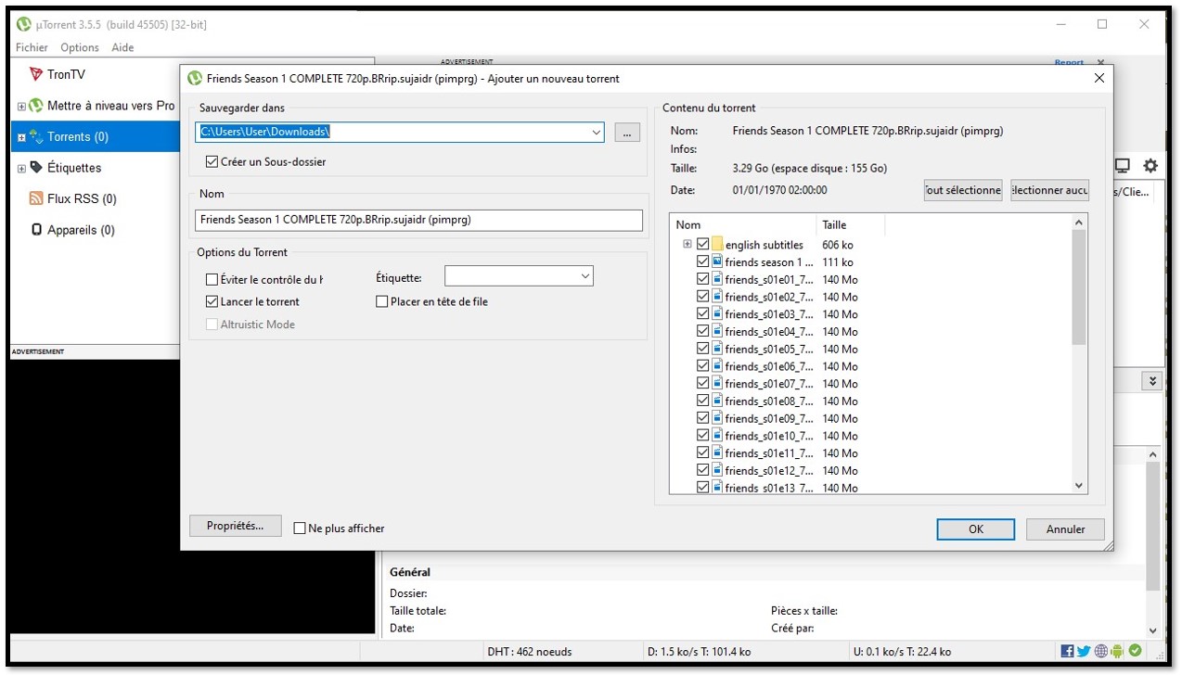Expand the Étiquettes tree node

21,169
